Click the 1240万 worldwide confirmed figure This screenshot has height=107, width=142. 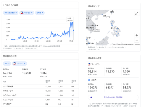coord(93,87)
